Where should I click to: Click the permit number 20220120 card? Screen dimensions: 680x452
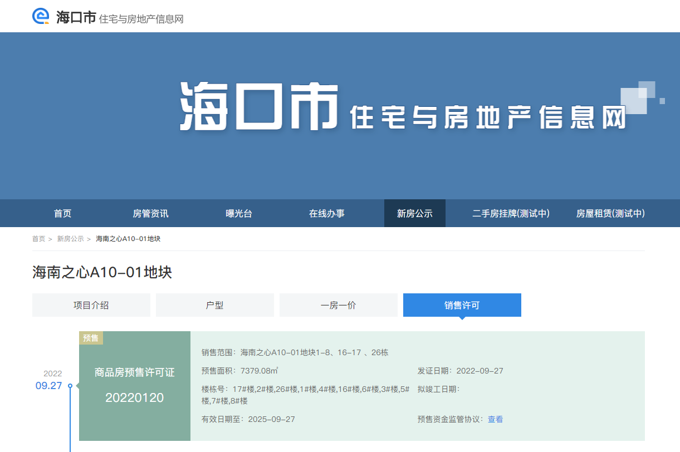[x=135, y=397]
